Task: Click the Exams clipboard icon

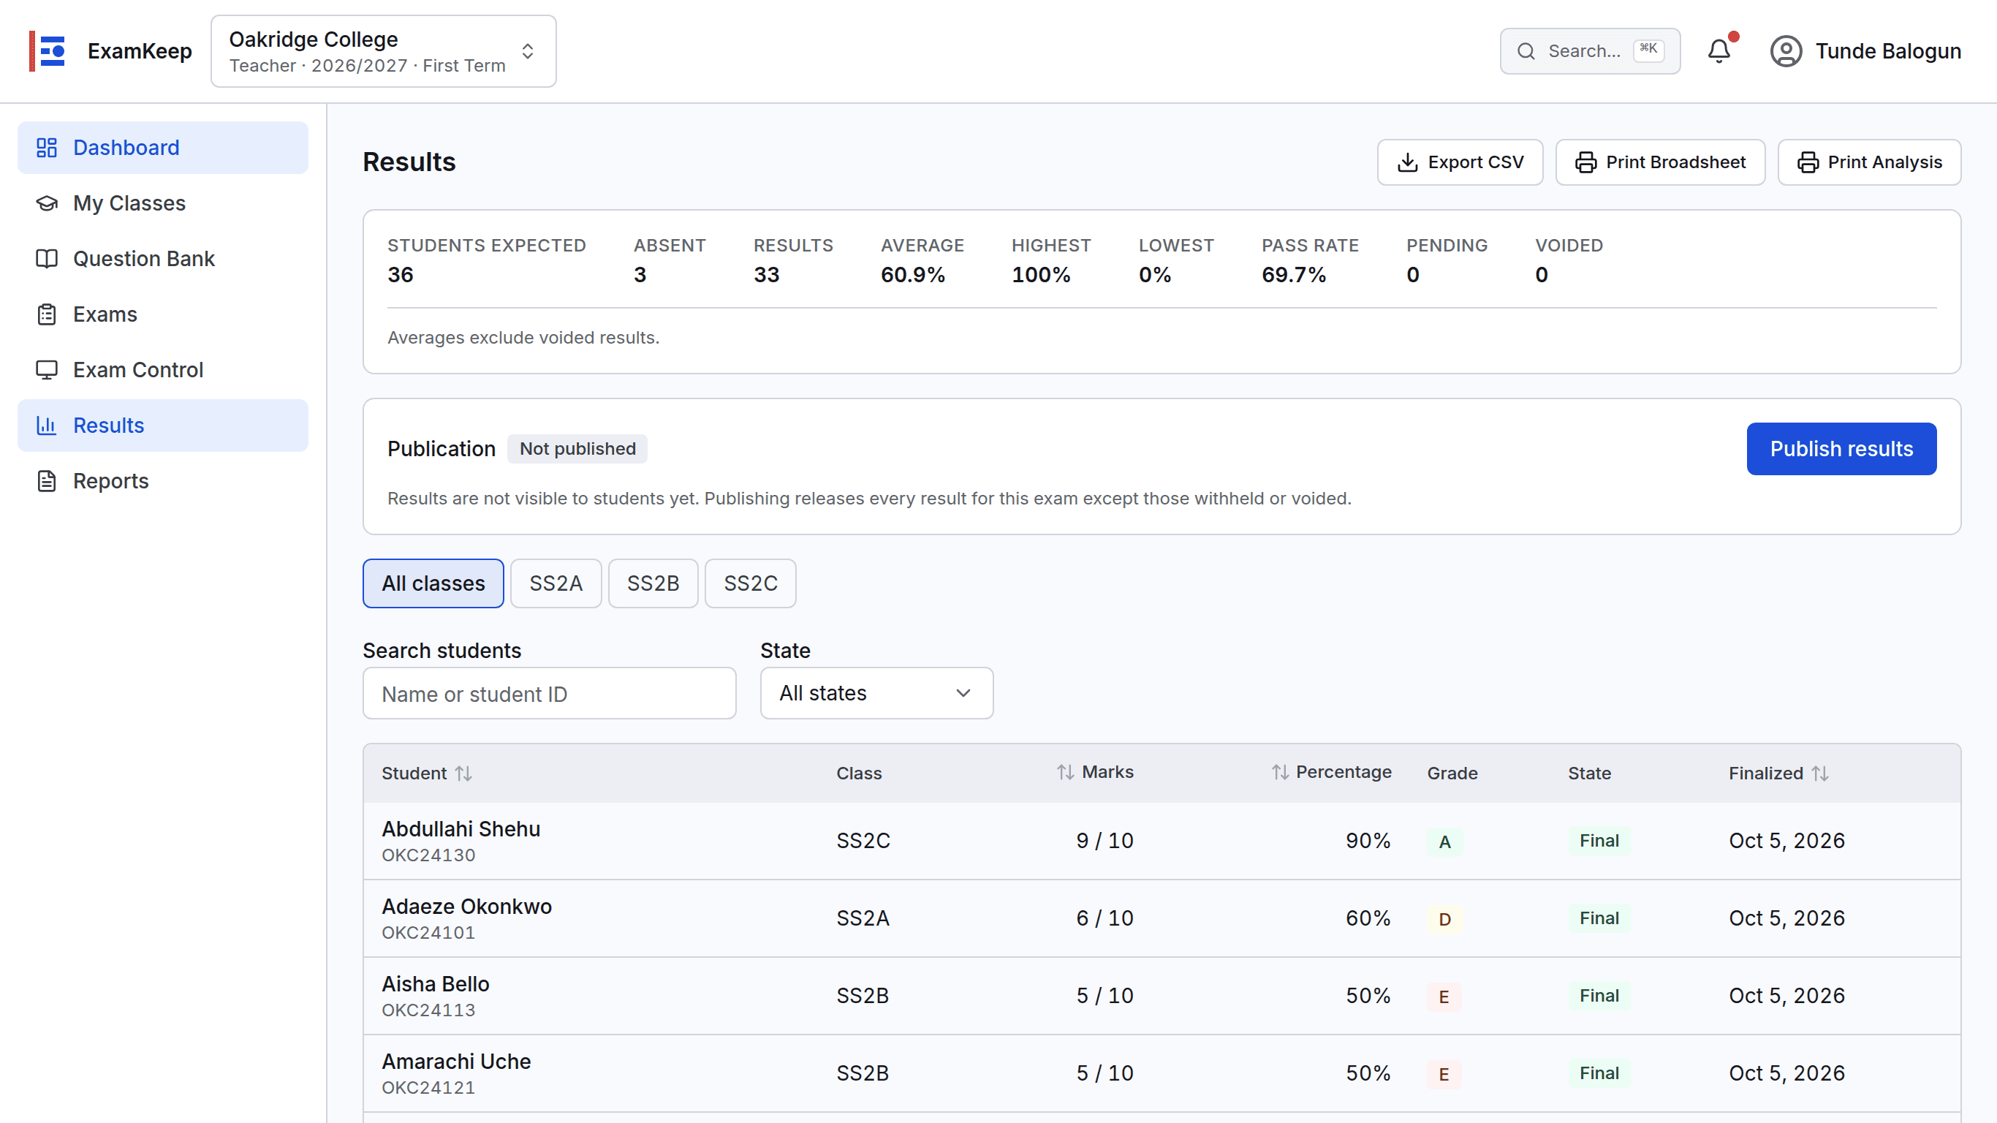Action: [47, 314]
